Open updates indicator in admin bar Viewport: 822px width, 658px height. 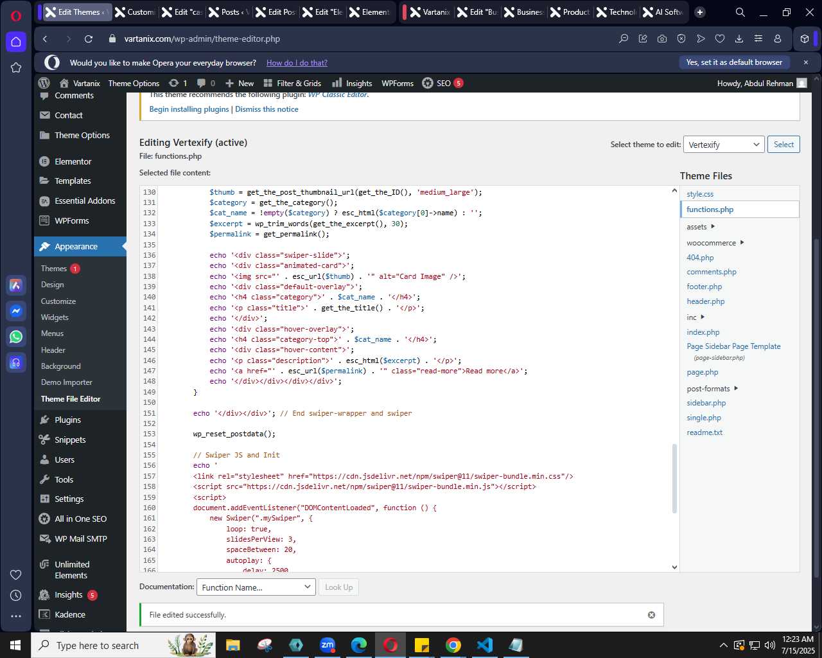coord(178,83)
